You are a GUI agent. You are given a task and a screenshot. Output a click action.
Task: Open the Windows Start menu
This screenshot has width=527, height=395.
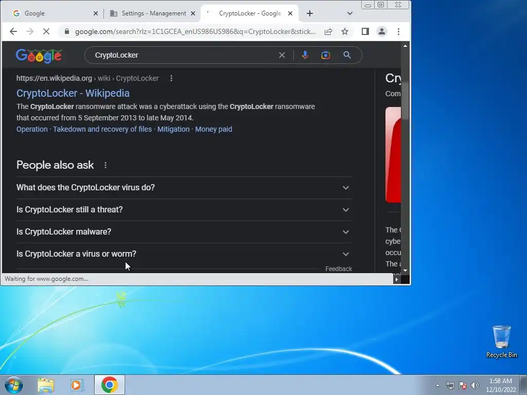click(x=14, y=385)
